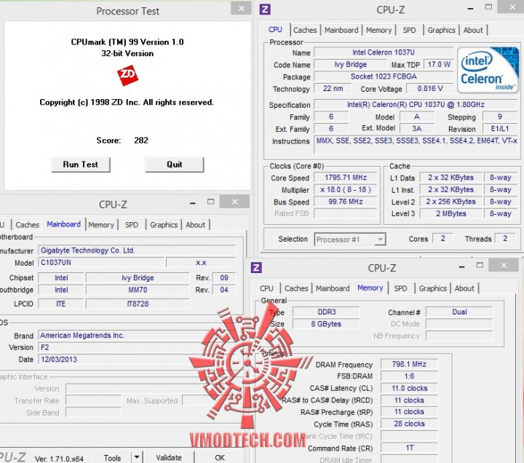Switch to Caches tab in bottom-right CPU-Z window

(296, 288)
